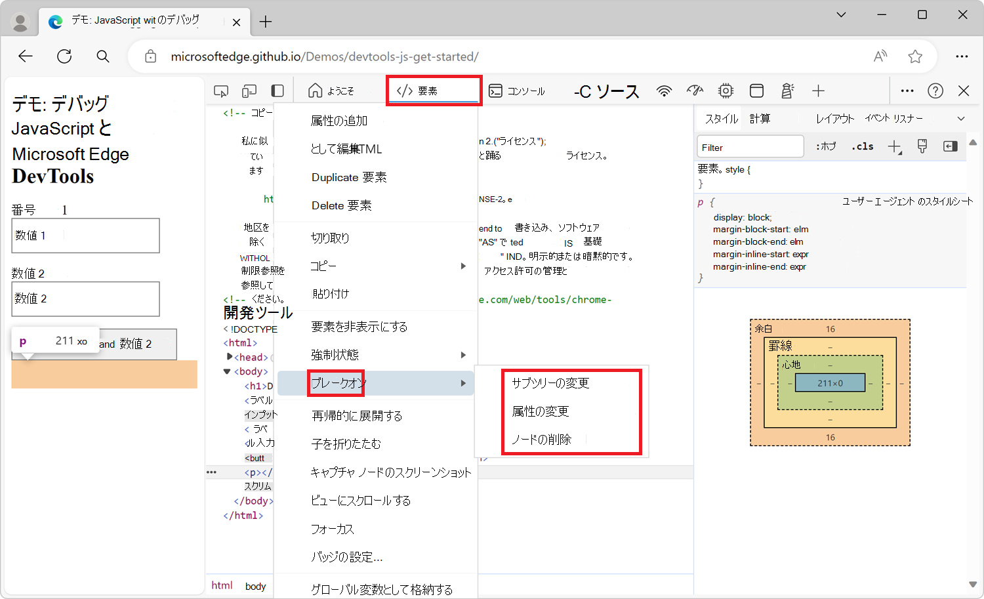Toggle the .cls class editor

click(862, 146)
